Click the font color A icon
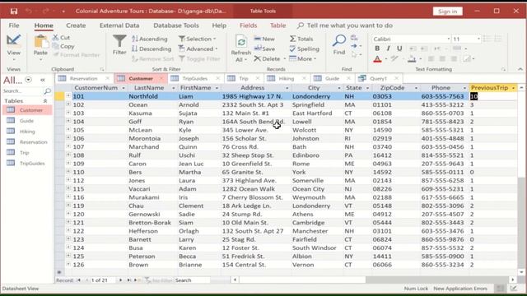 tap(377, 59)
